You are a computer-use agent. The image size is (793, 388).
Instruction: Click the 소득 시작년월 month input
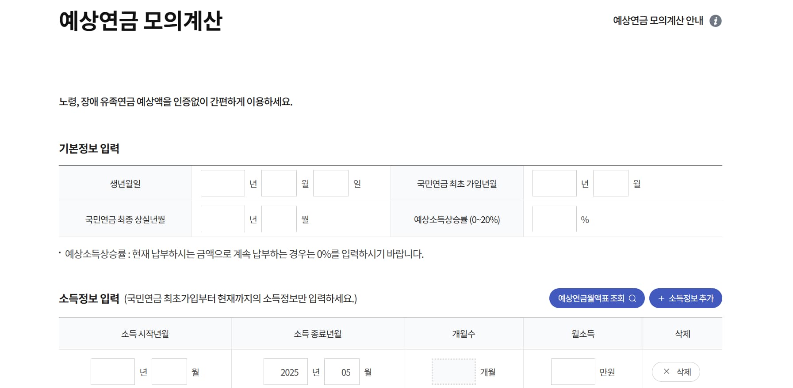169,372
